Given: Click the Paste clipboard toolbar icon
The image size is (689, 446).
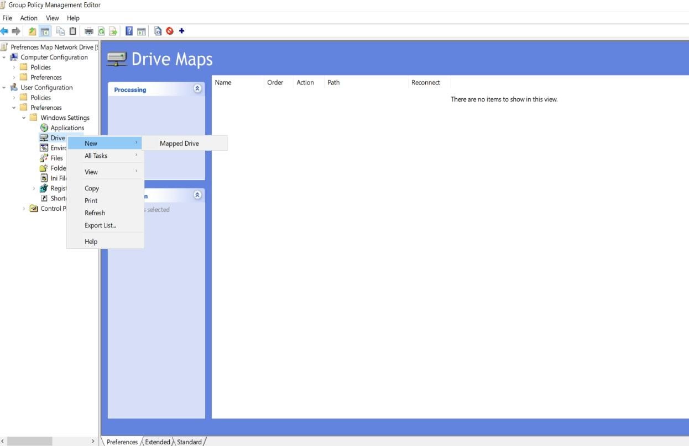Looking at the screenshot, I should (72, 31).
